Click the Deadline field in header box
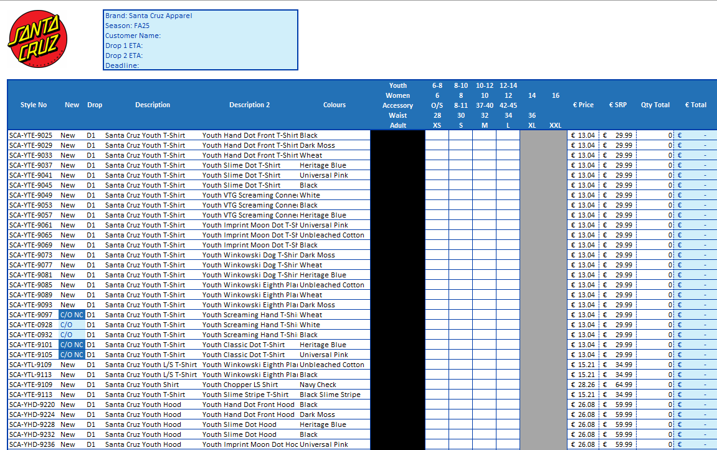Screen dimensions: 717x450 coord(122,65)
